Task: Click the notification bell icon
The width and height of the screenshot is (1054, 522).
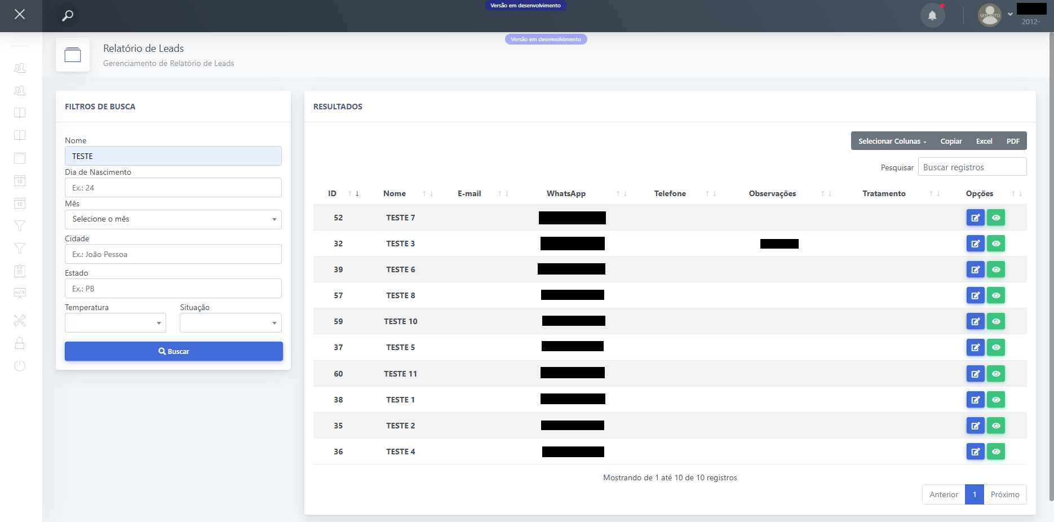Action: [x=932, y=15]
